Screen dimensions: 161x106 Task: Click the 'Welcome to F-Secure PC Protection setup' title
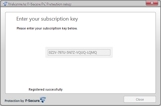point(40,4)
